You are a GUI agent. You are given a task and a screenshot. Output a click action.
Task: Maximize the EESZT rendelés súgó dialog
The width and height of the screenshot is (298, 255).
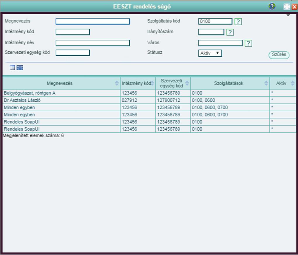287,7
